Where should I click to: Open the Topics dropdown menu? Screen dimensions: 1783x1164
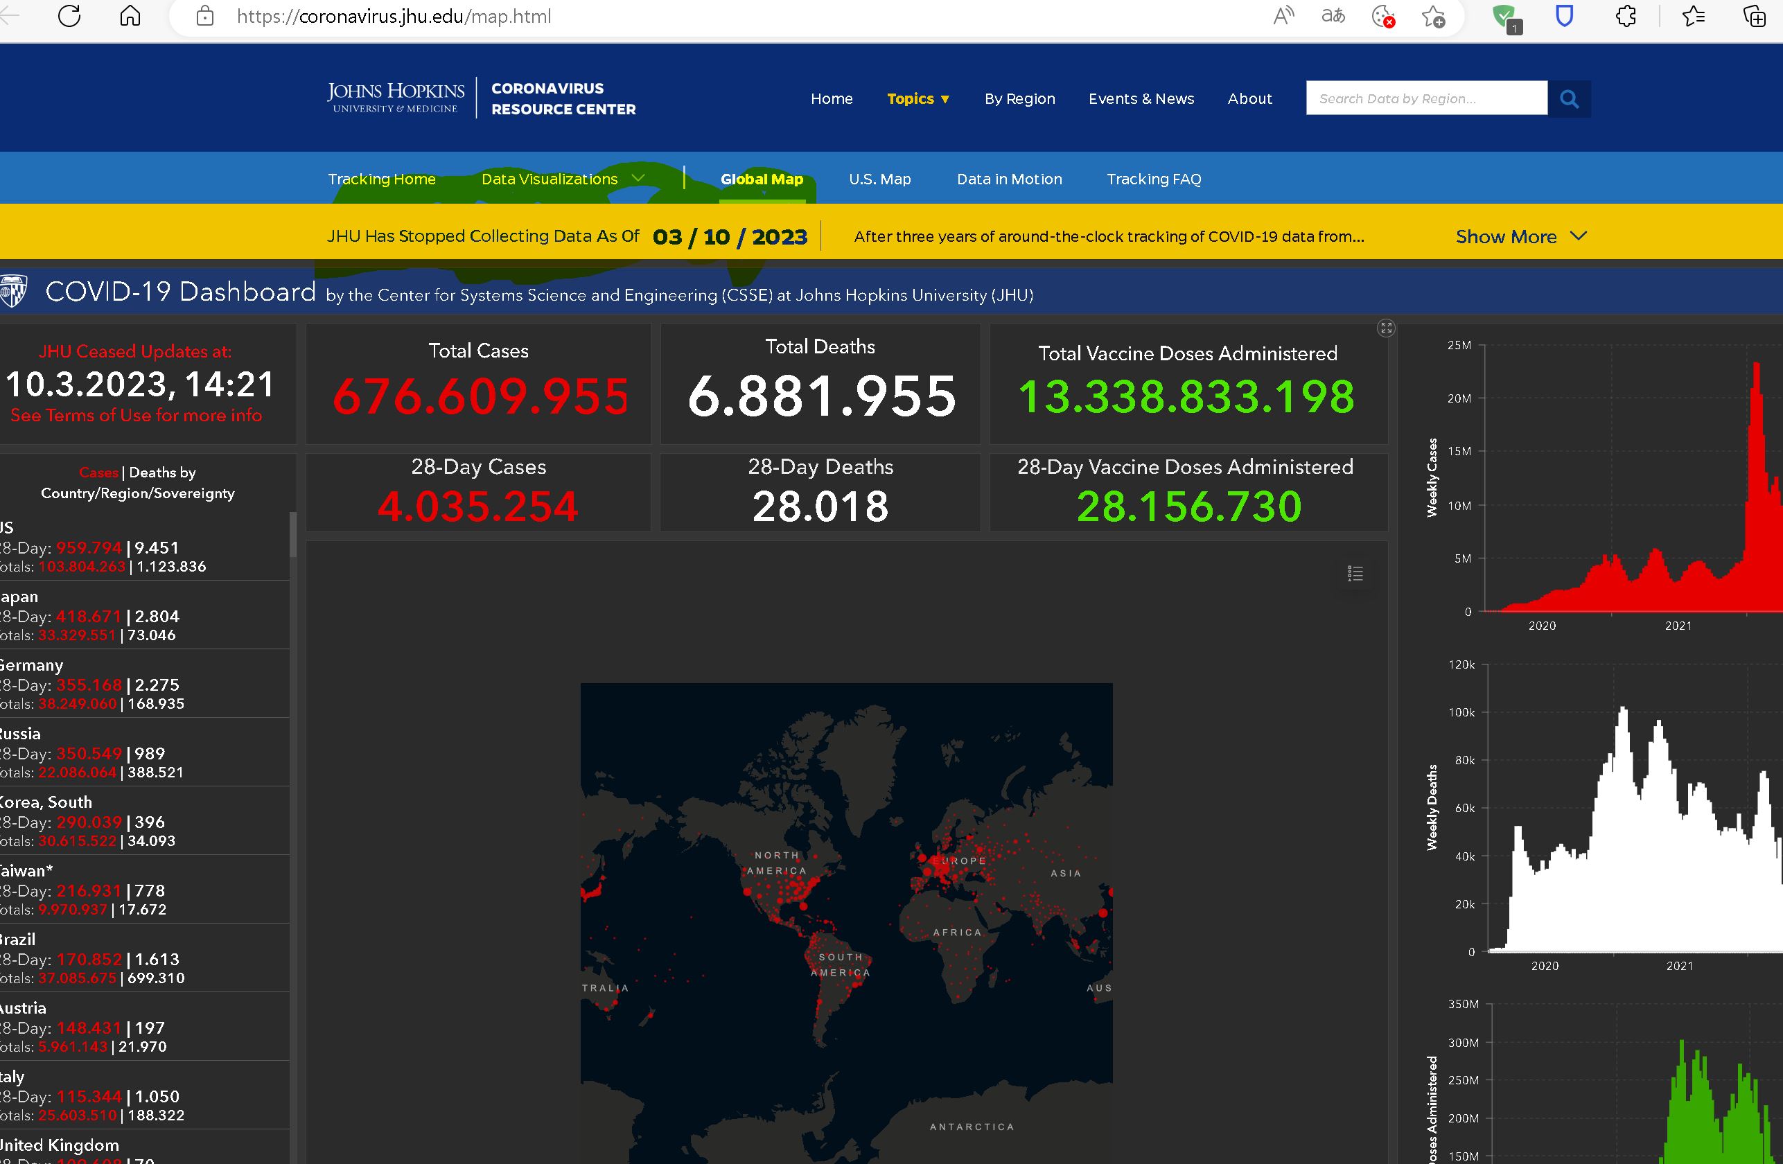917,99
